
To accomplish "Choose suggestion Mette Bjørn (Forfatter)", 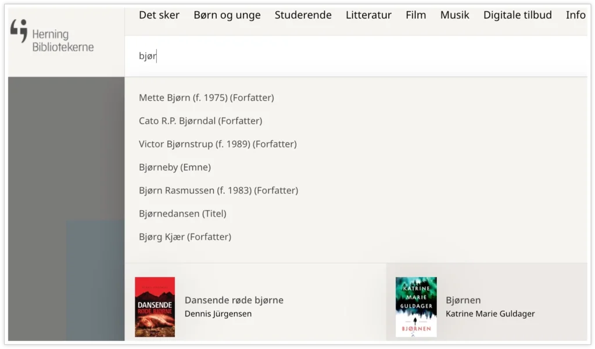I will (206, 98).
